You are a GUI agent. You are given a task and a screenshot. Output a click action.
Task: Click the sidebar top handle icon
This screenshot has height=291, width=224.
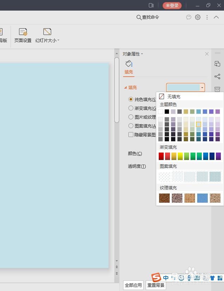[218, 53]
